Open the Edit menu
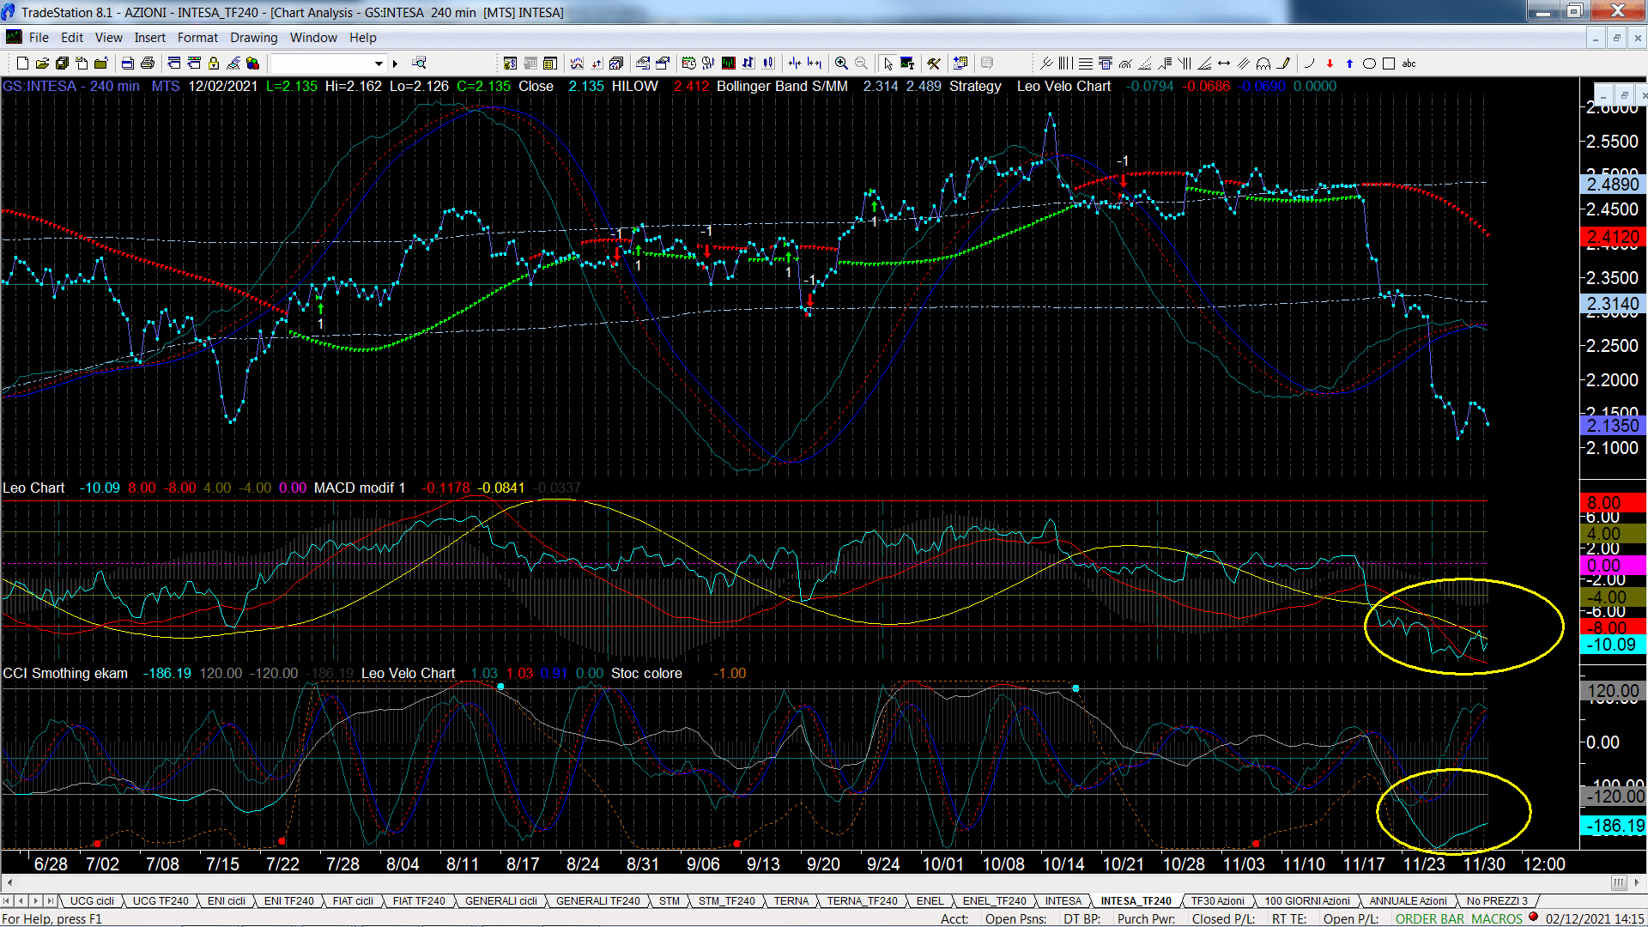Viewport: 1648px width, 927px height. point(72,38)
